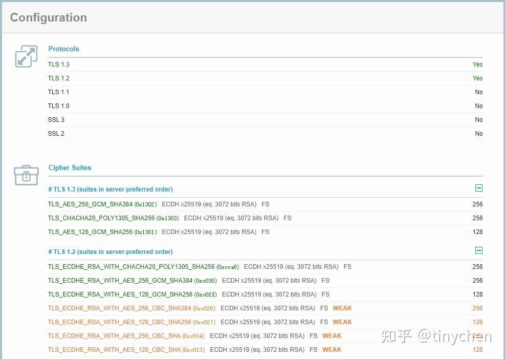Click the No status on the SSL 3 row

478,119
